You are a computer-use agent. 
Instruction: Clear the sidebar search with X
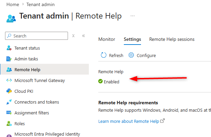73,36
